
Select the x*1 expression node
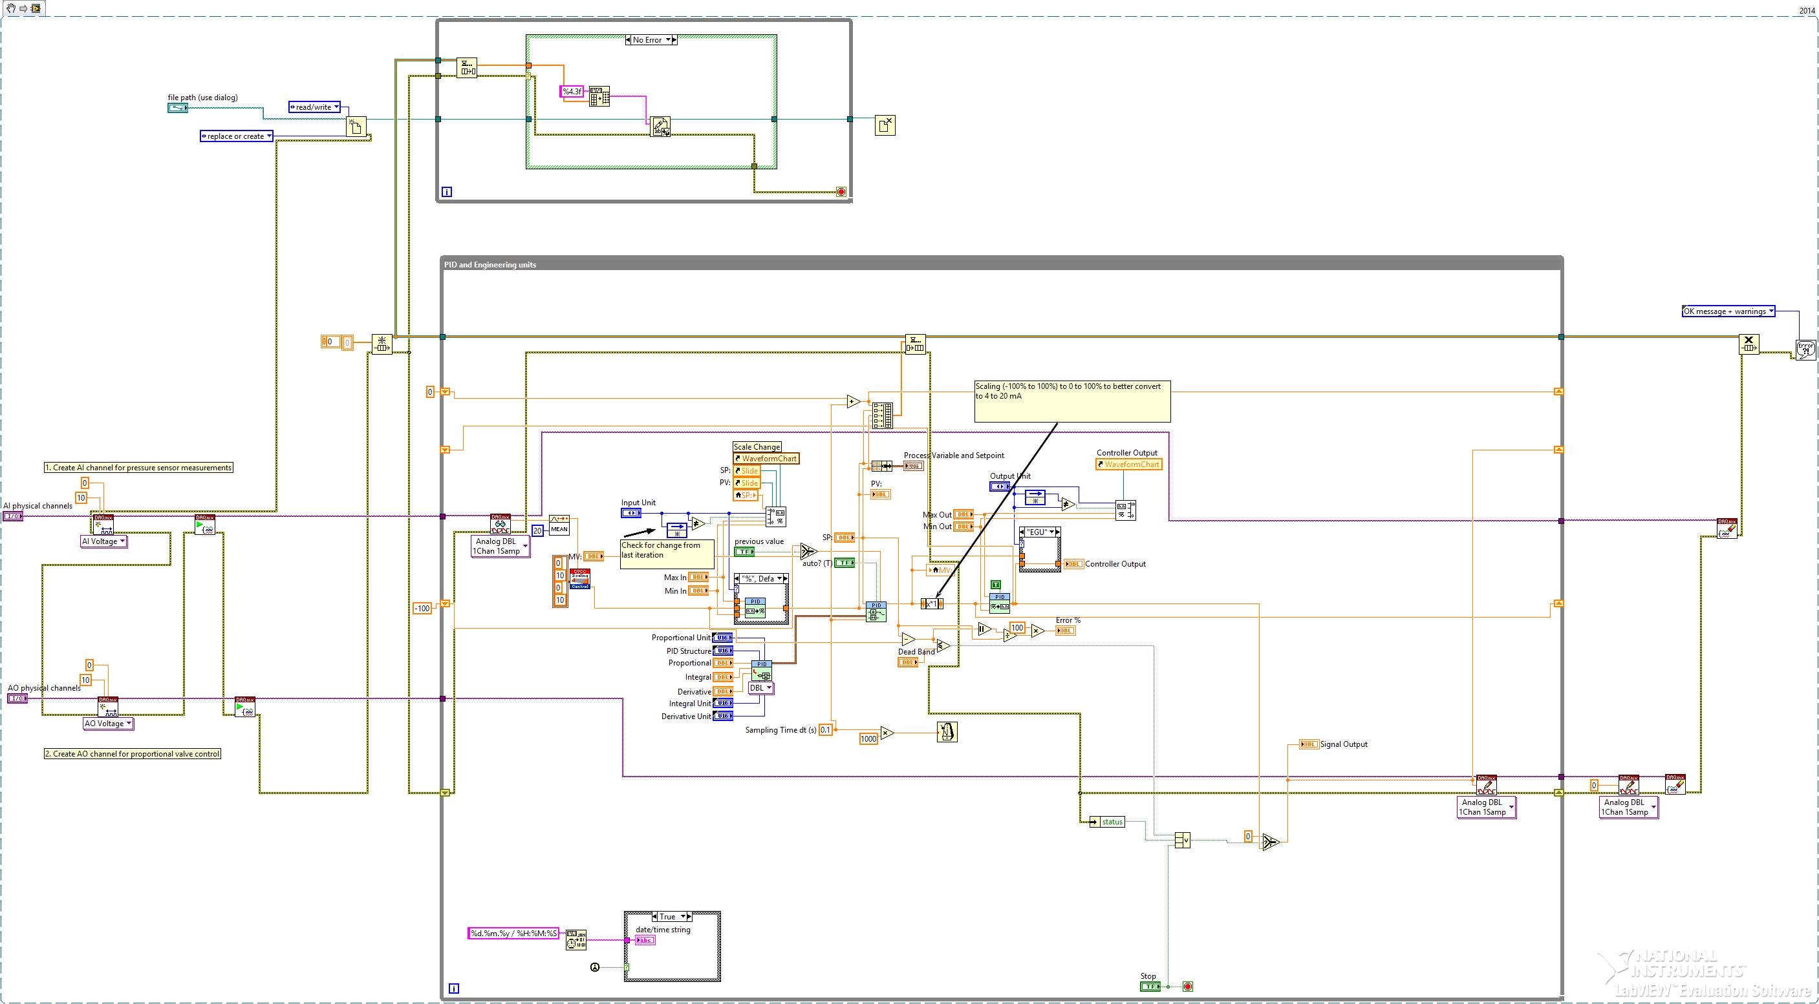(x=932, y=604)
